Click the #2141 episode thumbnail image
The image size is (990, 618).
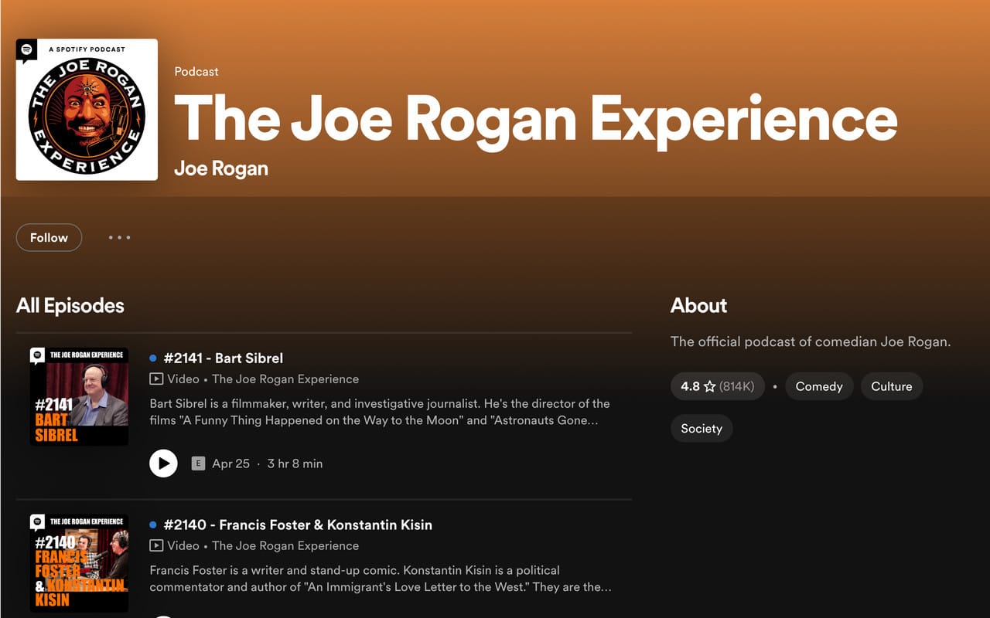79,396
